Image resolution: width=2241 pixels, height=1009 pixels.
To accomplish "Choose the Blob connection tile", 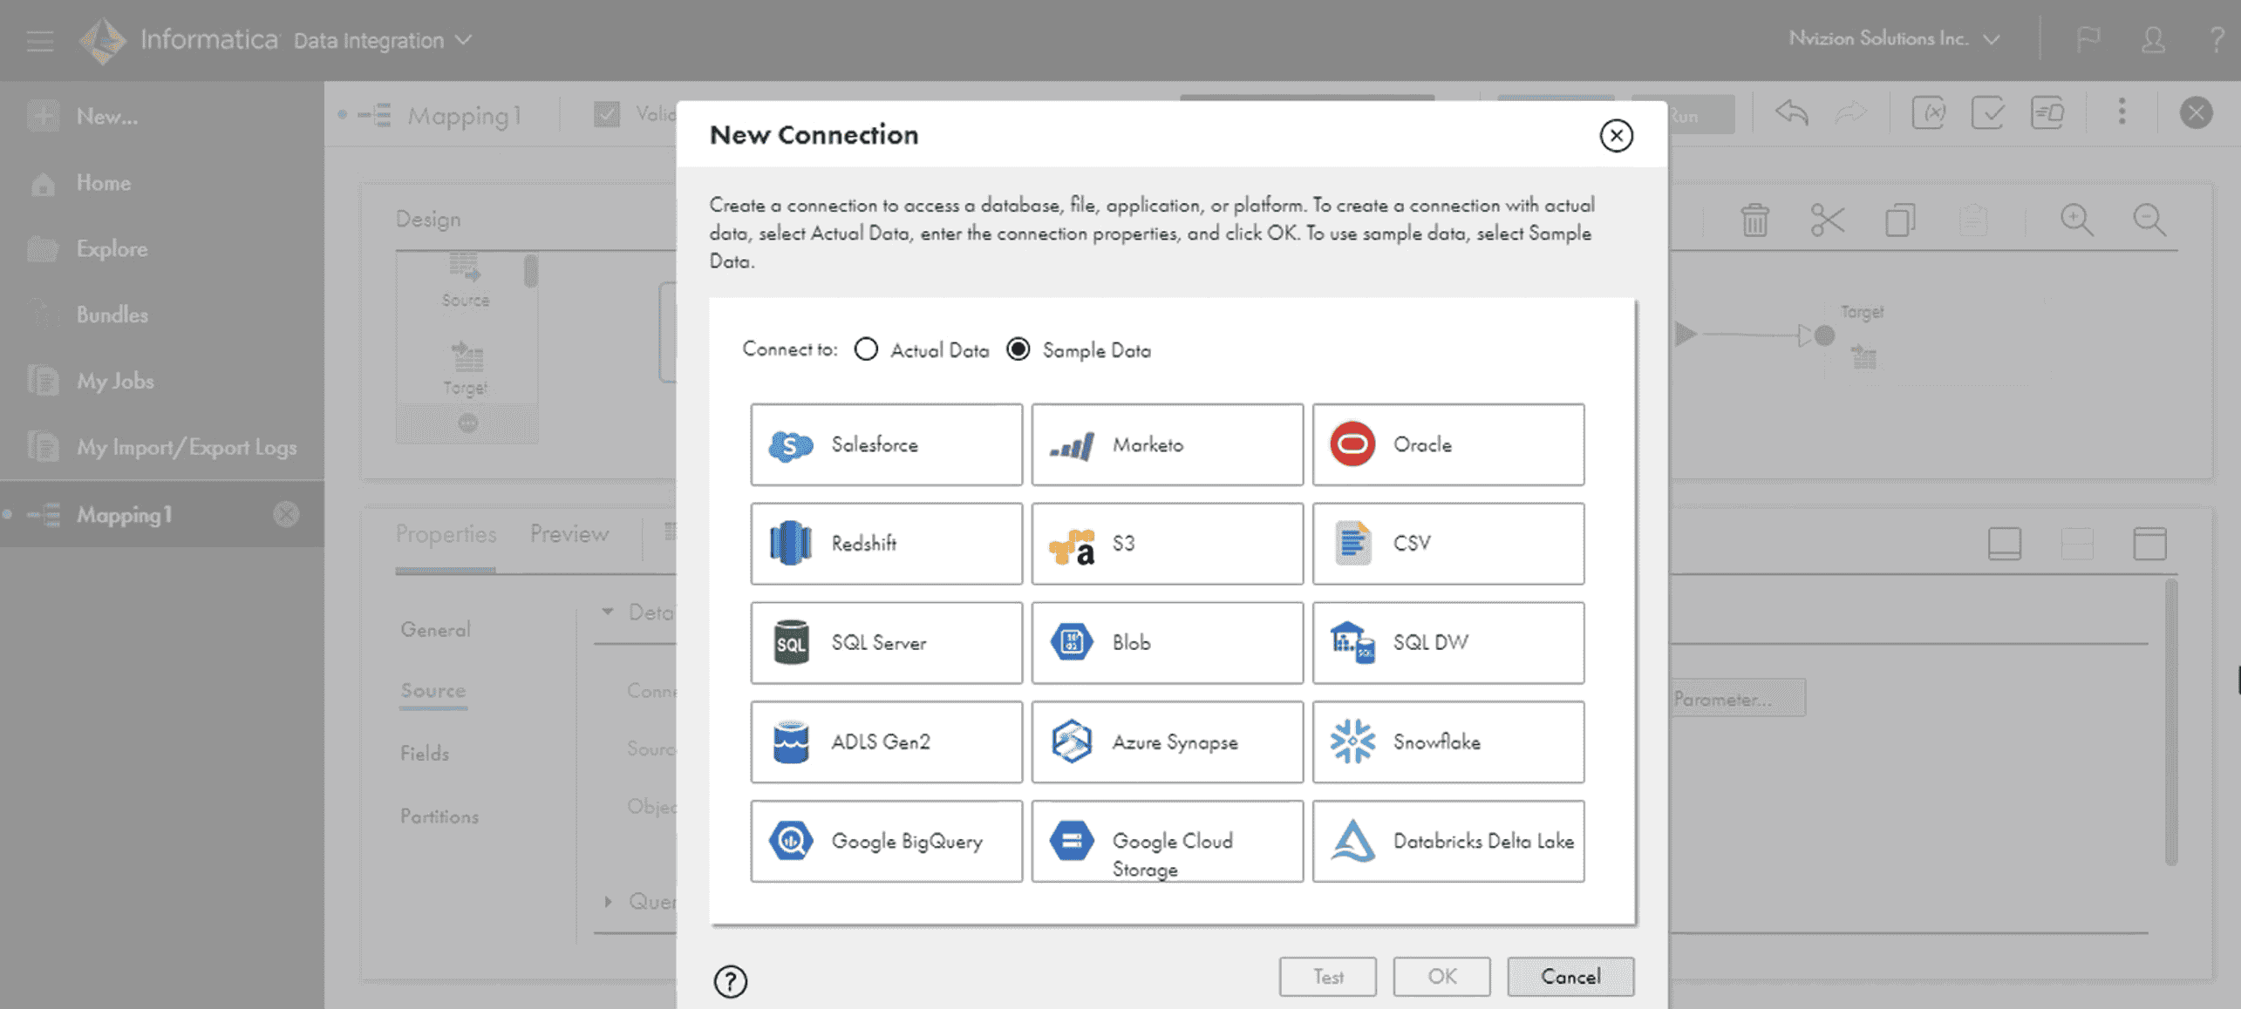I will click(x=1167, y=643).
